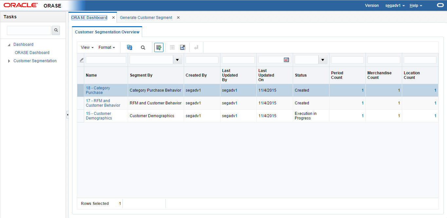Screen dimensions: 447x218
Task: Collapse the Dashboard tree node
Action: (x=9, y=45)
